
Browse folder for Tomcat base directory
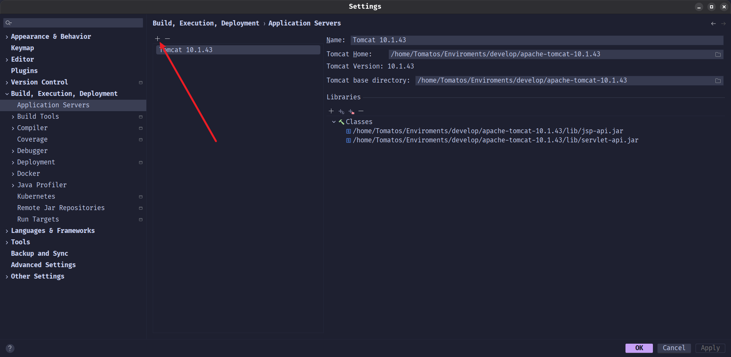[718, 81]
